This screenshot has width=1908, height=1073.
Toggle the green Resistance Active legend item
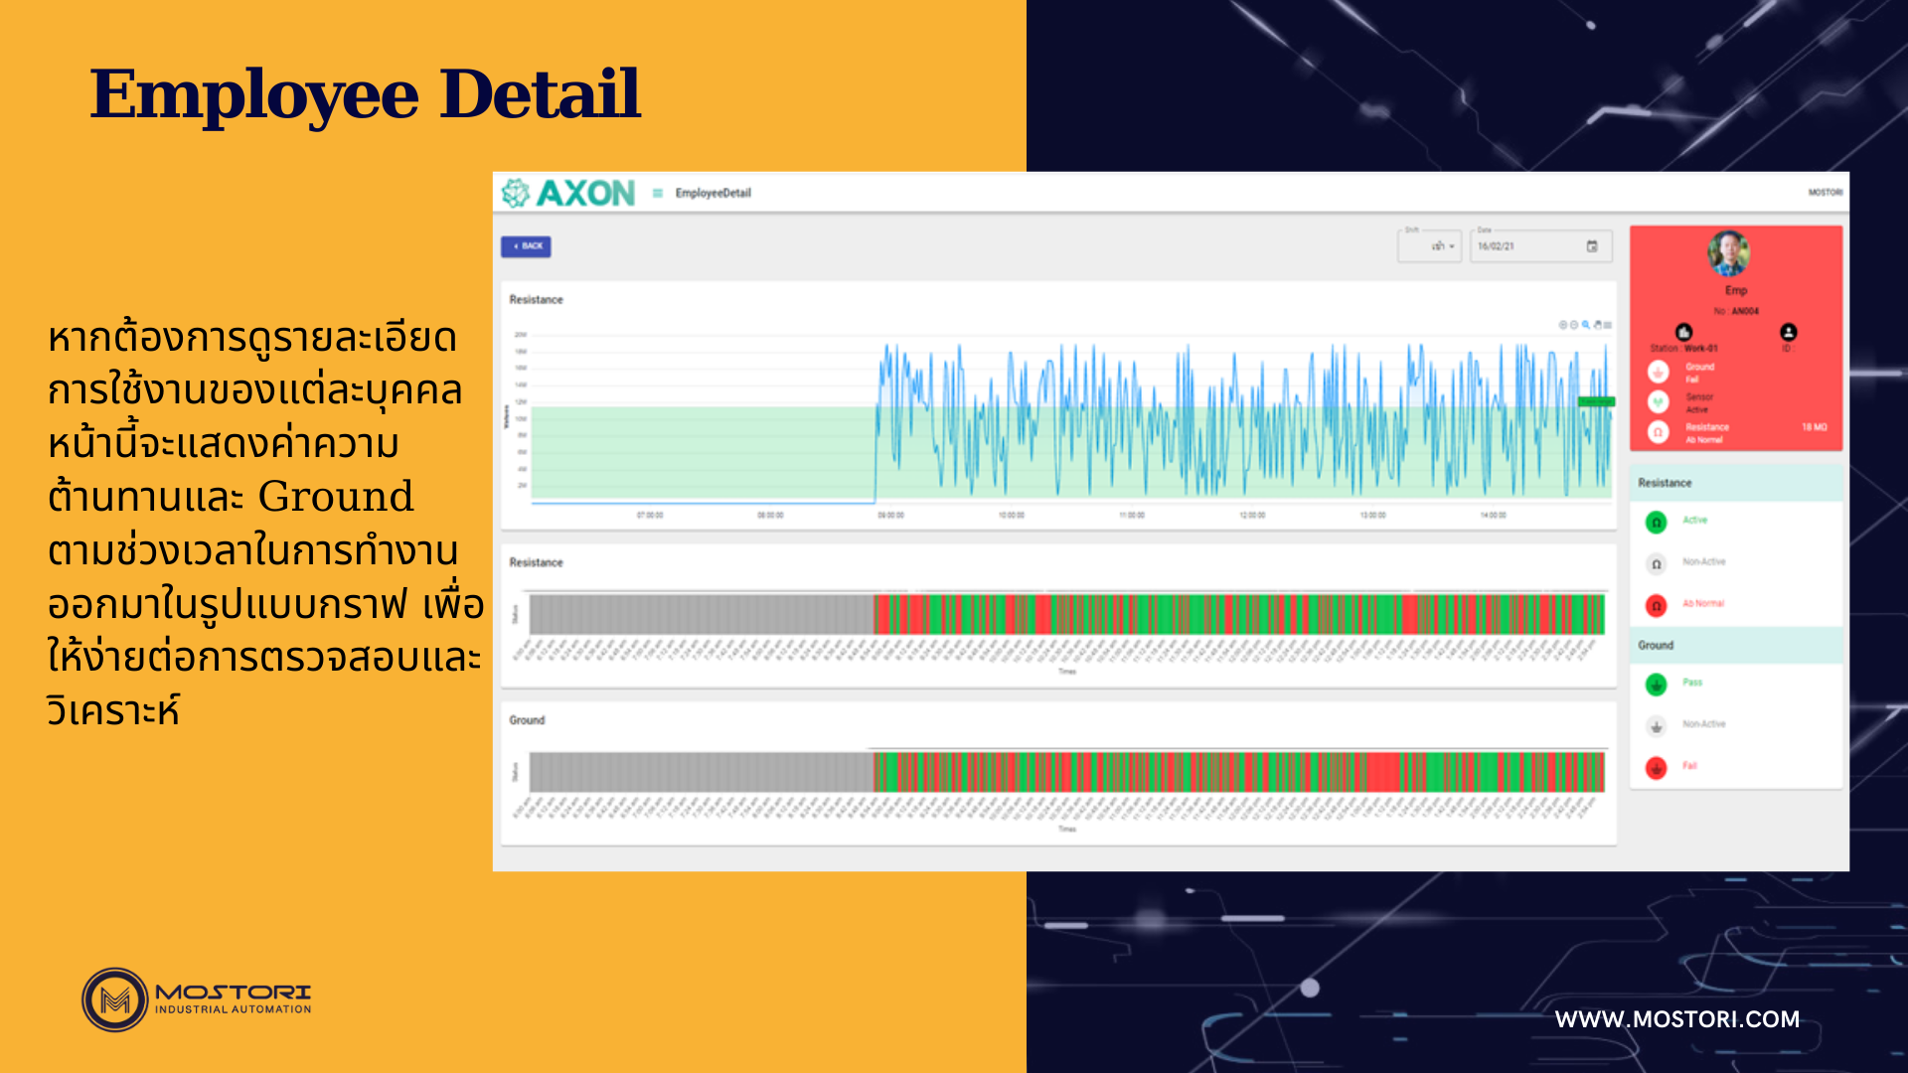coord(1657,522)
